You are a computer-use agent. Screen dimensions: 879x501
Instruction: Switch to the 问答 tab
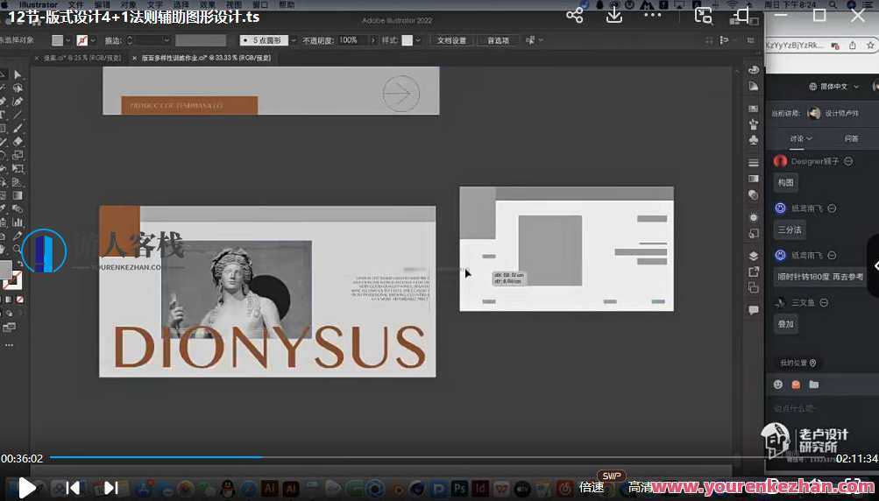click(x=851, y=138)
